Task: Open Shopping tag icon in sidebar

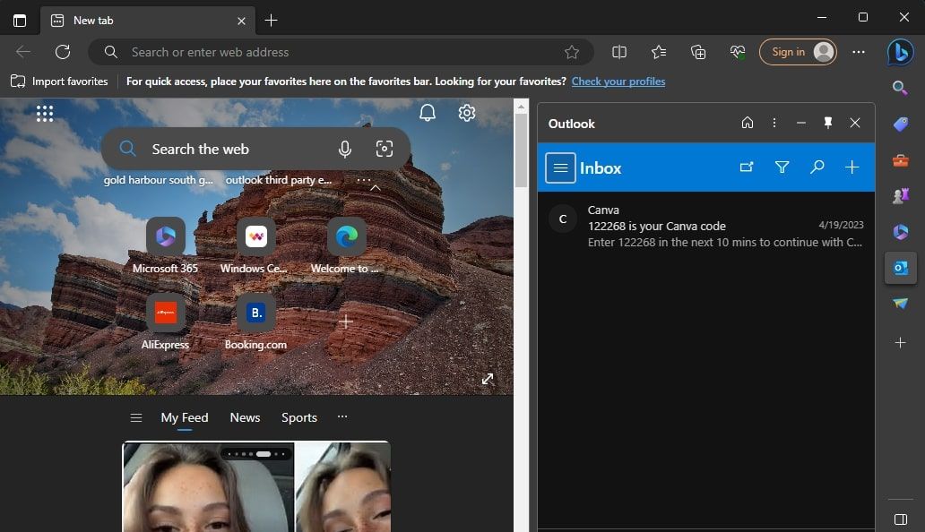Action: [900, 124]
